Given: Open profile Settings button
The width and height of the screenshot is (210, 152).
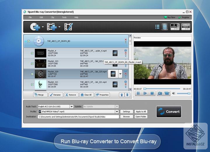Looking at the screenshot, I should pyautogui.click(x=126, y=112).
